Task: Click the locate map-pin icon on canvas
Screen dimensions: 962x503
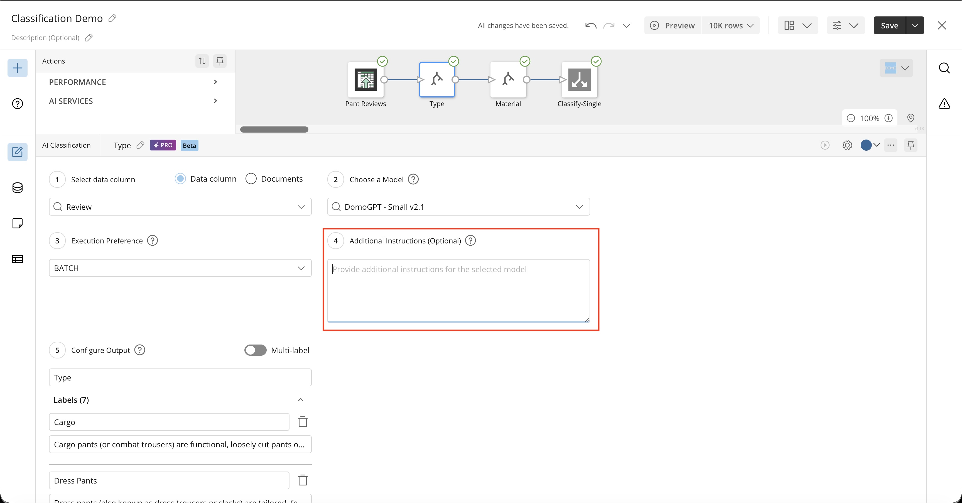Action: [911, 118]
